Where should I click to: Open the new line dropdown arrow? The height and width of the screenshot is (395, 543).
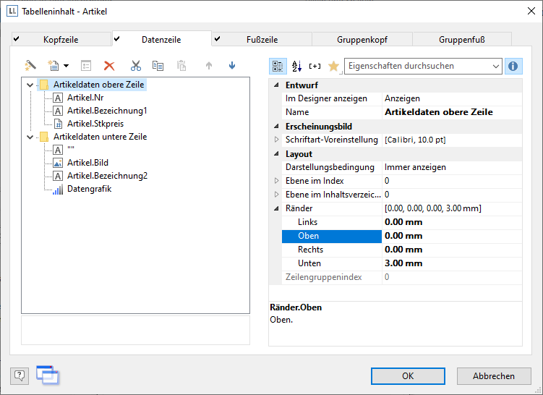(x=67, y=66)
